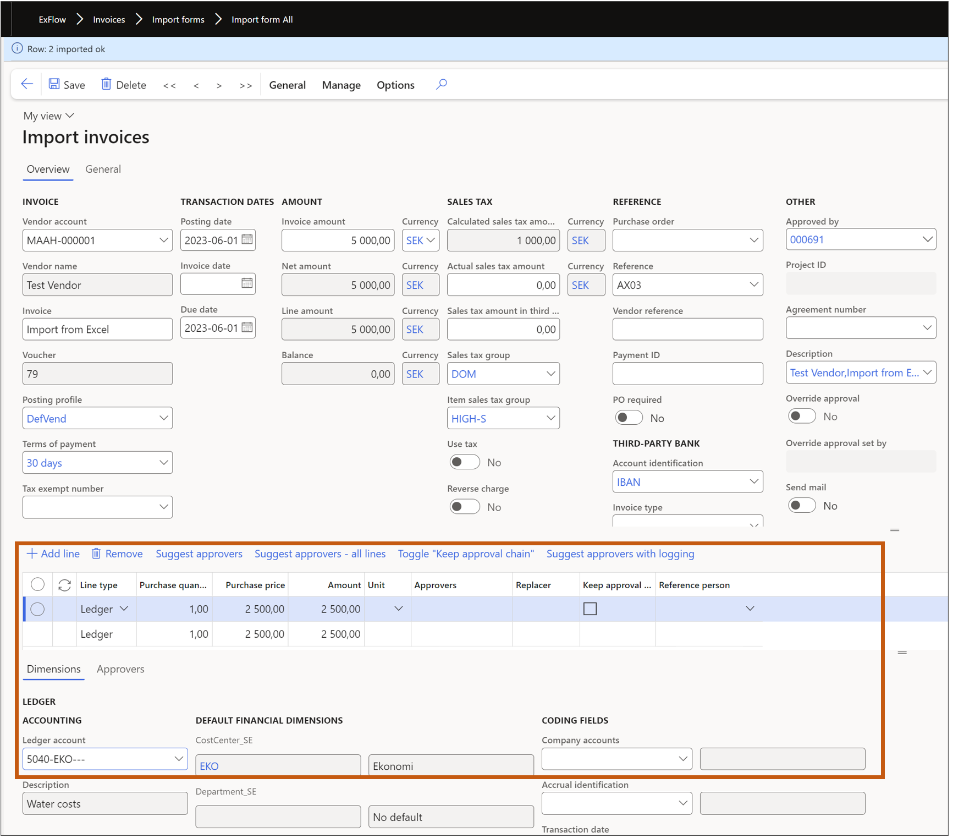Click ExFlow breadcrumb
The image size is (953, 838).
tap(52, 19)
